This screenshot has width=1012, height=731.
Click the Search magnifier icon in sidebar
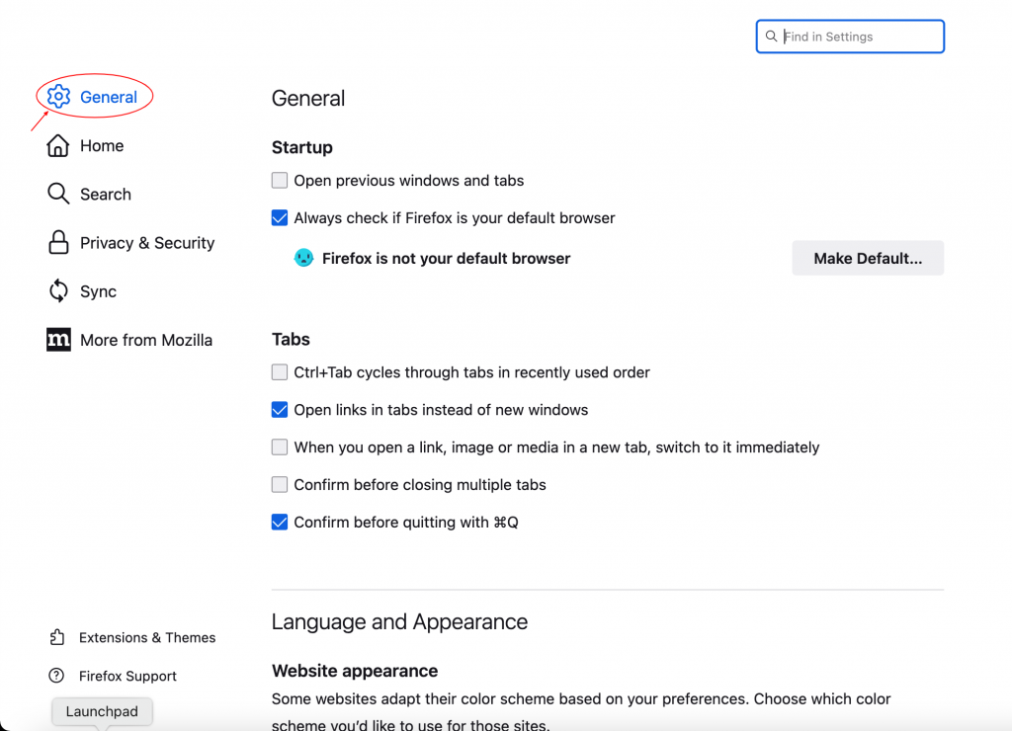coord(58,194)
